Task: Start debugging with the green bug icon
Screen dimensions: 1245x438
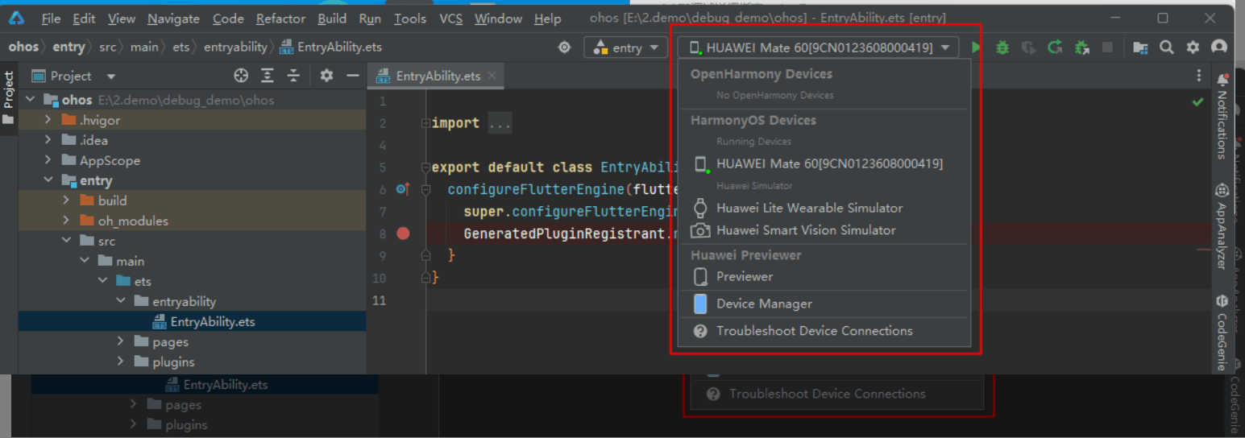Action: click(1002, 48)
